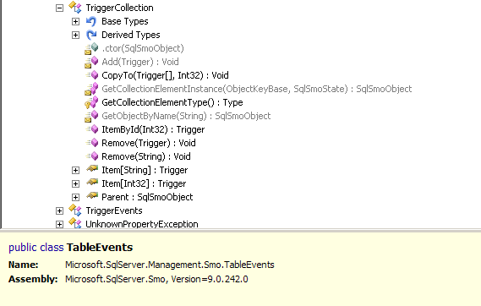The height and width of the screenshot is (306, 481).
Task: Select the UnknownPropertyException class entry
Action: tap(142, 224)
